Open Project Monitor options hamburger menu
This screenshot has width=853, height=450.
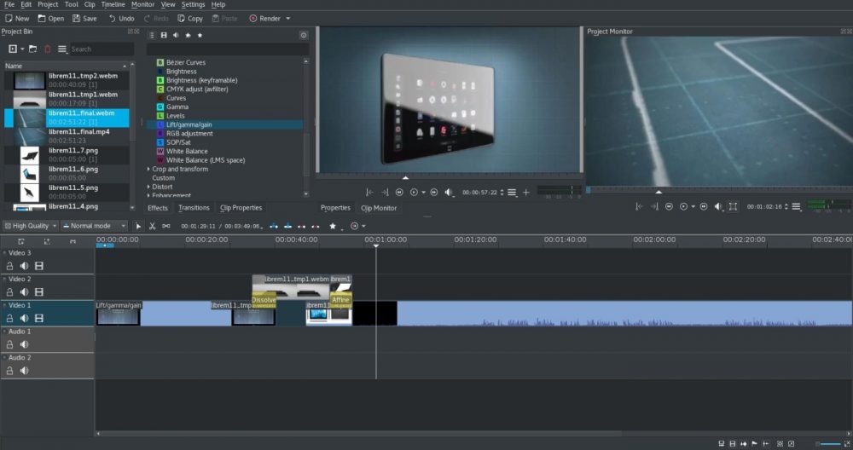click(797, 206)
